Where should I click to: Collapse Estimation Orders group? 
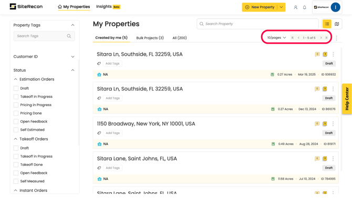click(15, 79)
